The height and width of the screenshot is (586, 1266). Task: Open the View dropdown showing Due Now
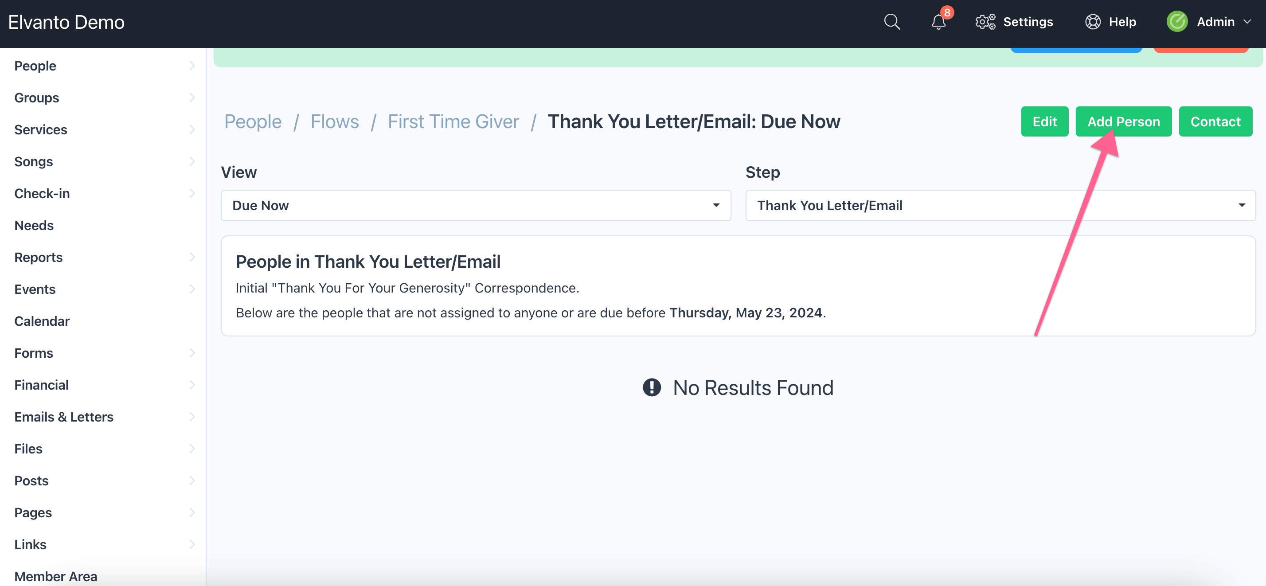[476, 206]
